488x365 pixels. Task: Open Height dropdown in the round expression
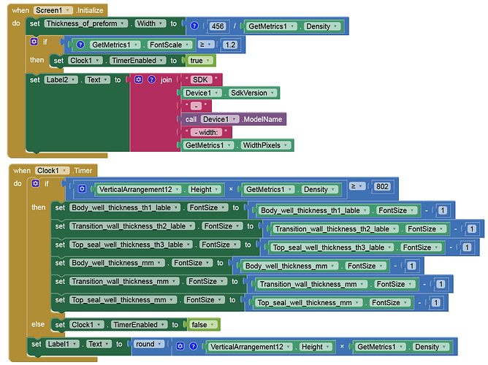(316, 347)
